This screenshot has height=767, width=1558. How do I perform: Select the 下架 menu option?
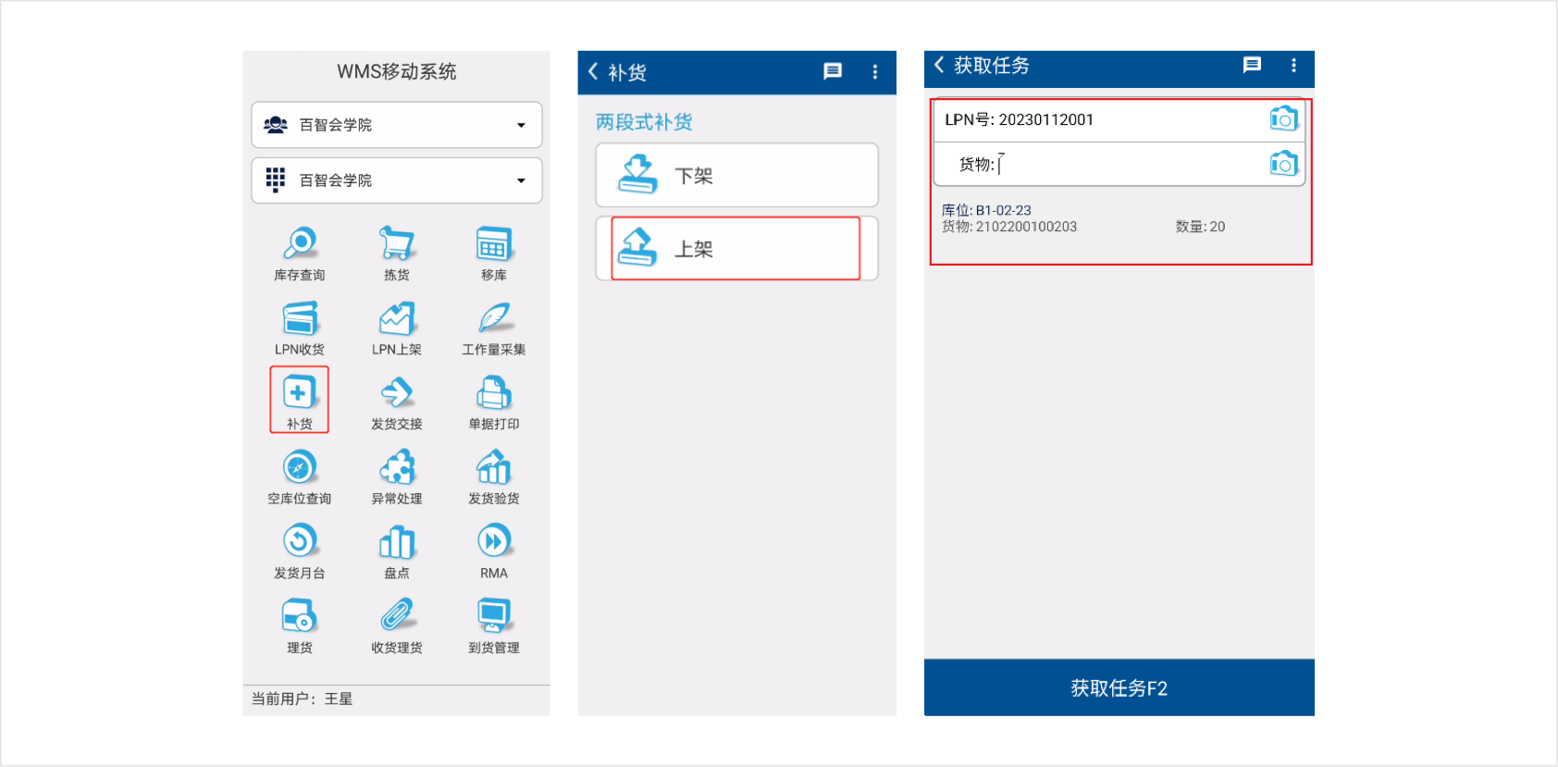pos(736,175)
